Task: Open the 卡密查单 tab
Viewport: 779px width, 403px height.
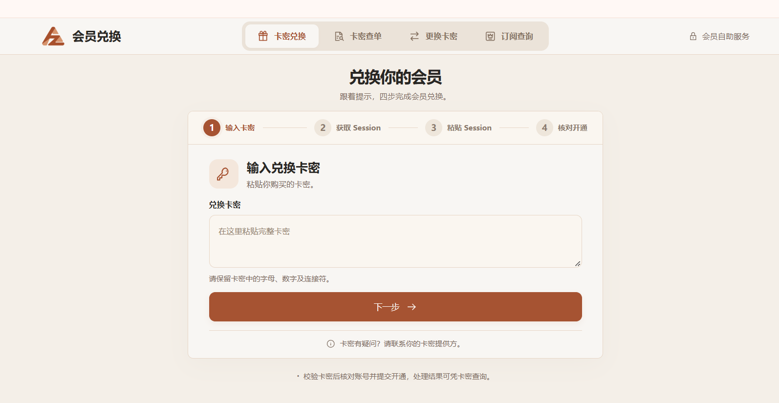Action: [358, 36]
